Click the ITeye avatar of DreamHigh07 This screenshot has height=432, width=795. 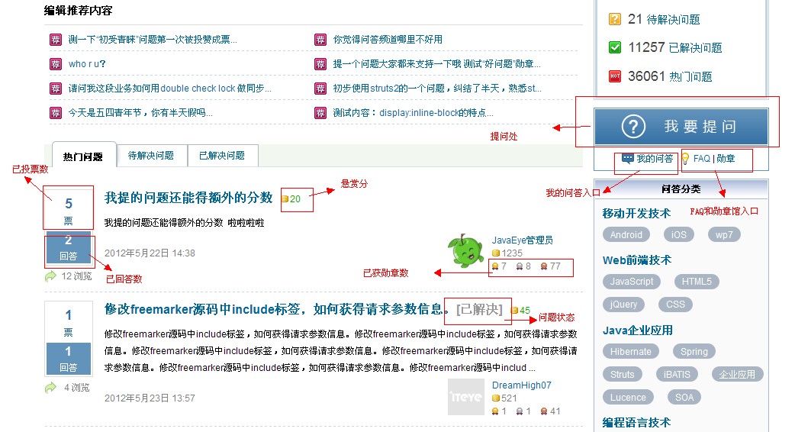pos(466,397)
